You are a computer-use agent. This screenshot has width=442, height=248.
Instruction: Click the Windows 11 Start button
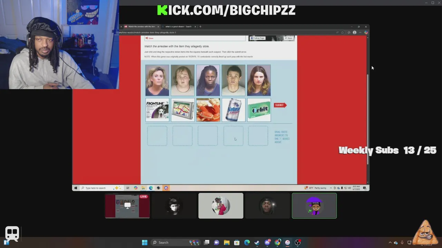tap(145, 242)
